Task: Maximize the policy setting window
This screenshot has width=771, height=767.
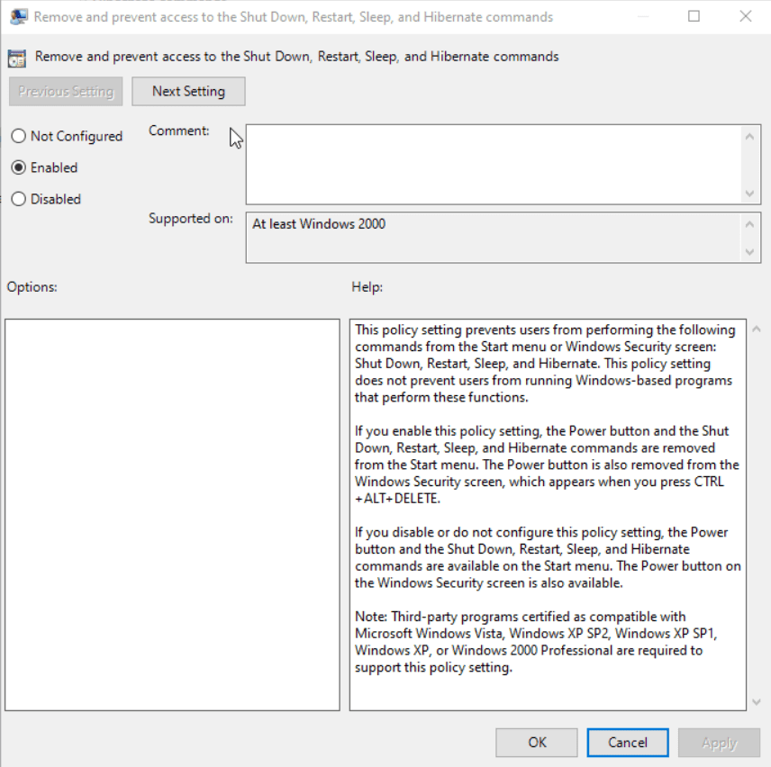Action: [694, 16]
